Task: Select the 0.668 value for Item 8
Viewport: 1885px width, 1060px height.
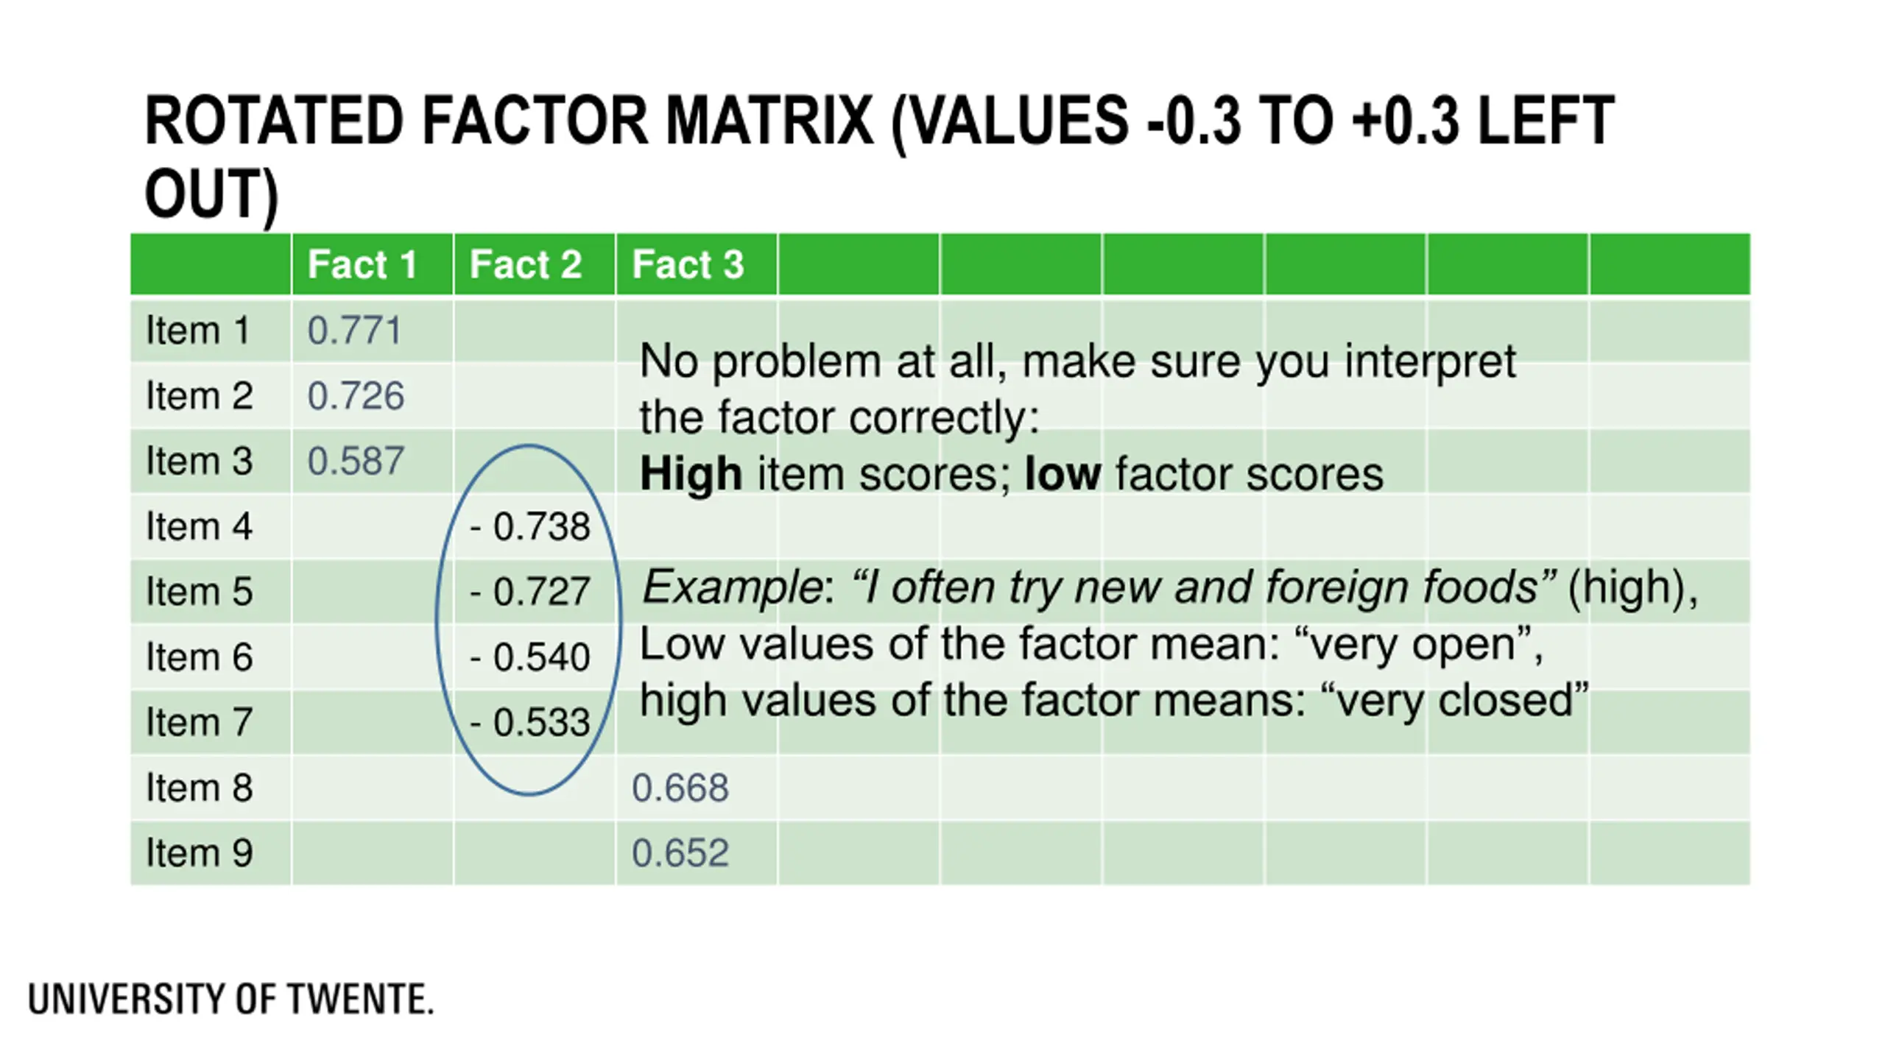Action: click(x=680, y=788)
